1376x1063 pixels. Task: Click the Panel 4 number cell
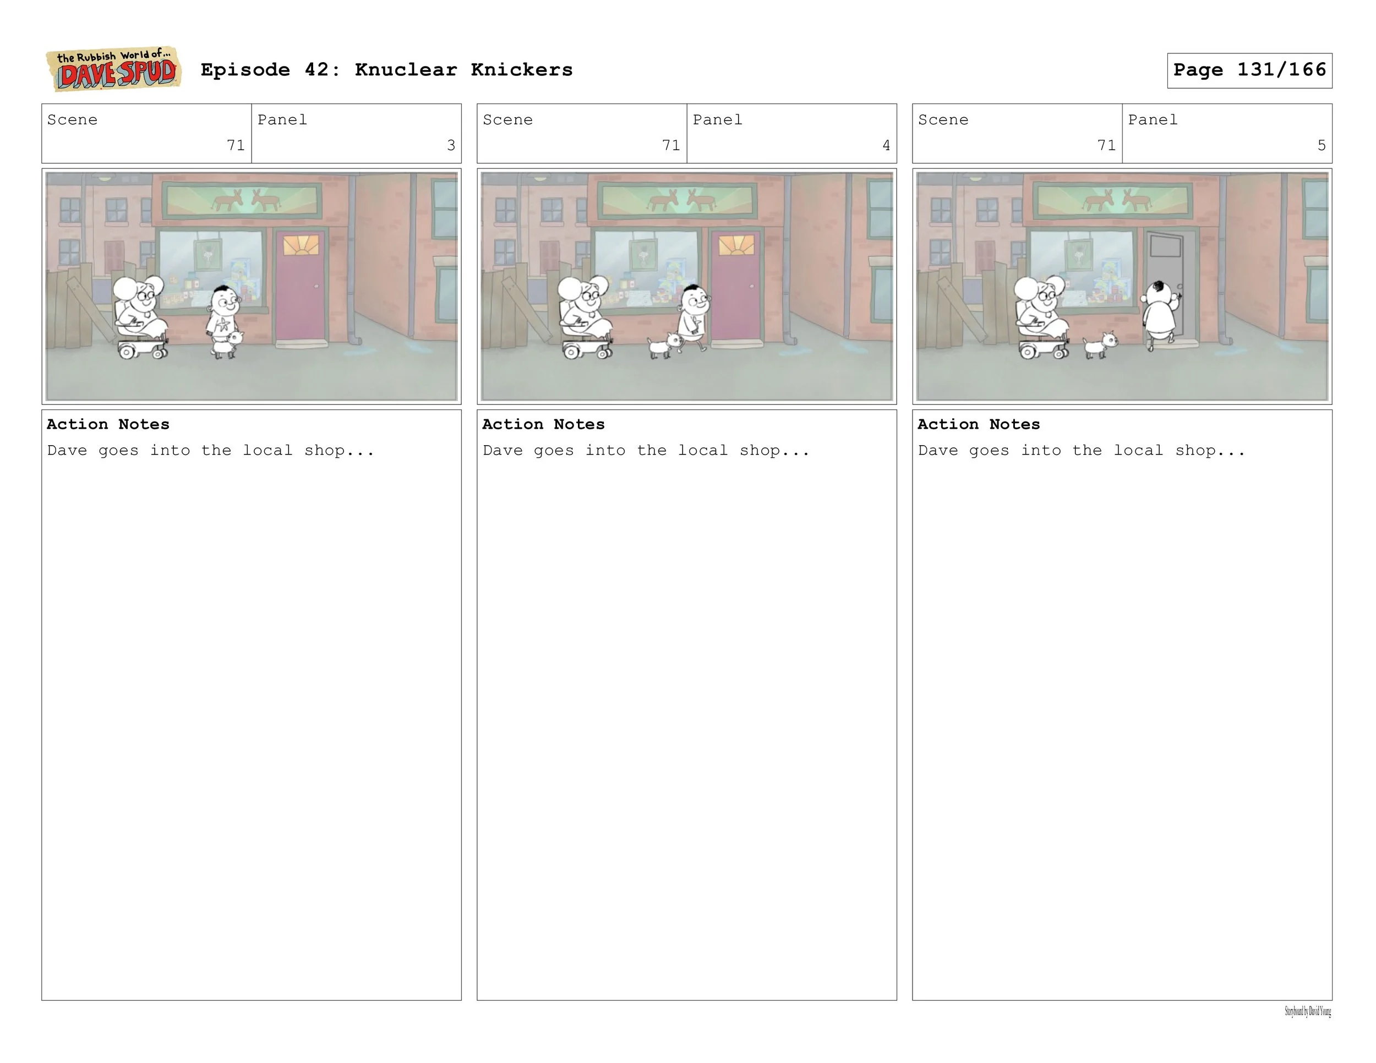click(x=791, y=134)
